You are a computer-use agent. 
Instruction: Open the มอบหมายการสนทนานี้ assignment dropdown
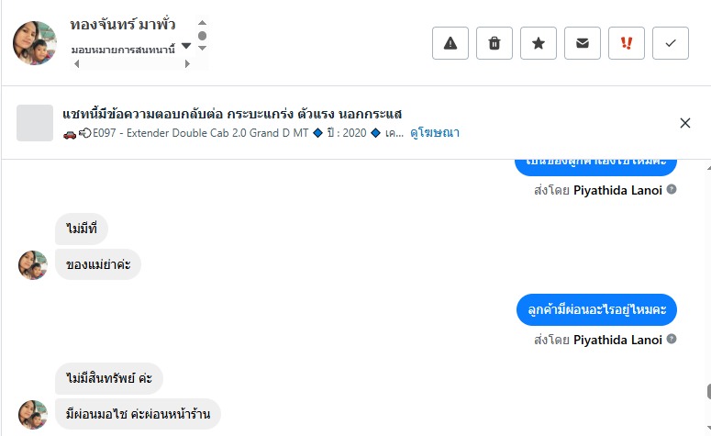click(186, 46)
